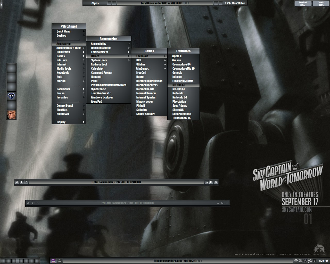Open the Control Panel submenu
This screenshot has width=330, height=264.
69,106
